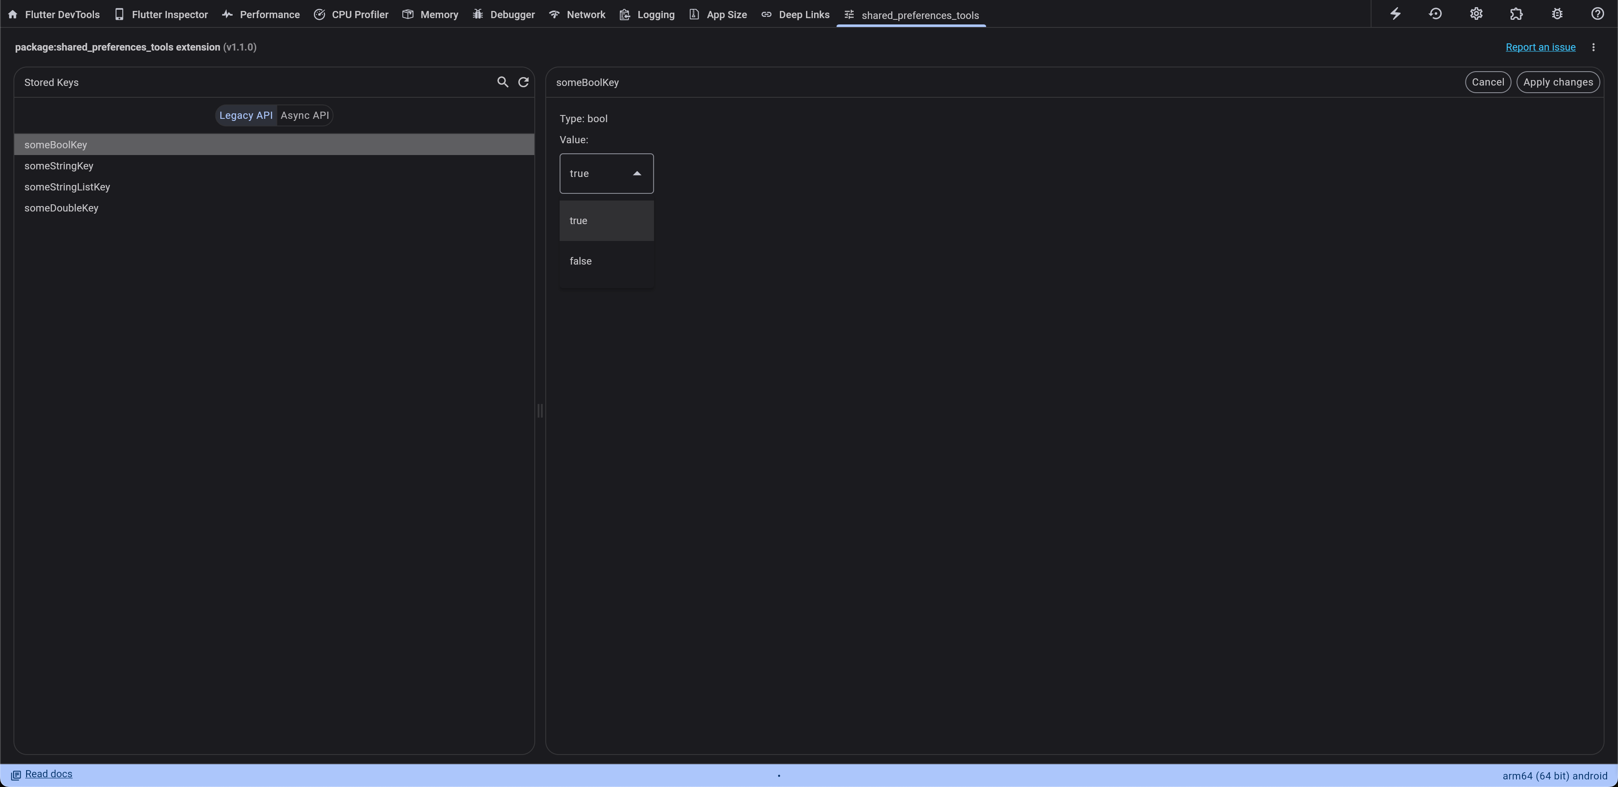The width and height of the screenshot is (1618, 787).
Task: Click the hot restart icon
Action: tap(1435, 14)
